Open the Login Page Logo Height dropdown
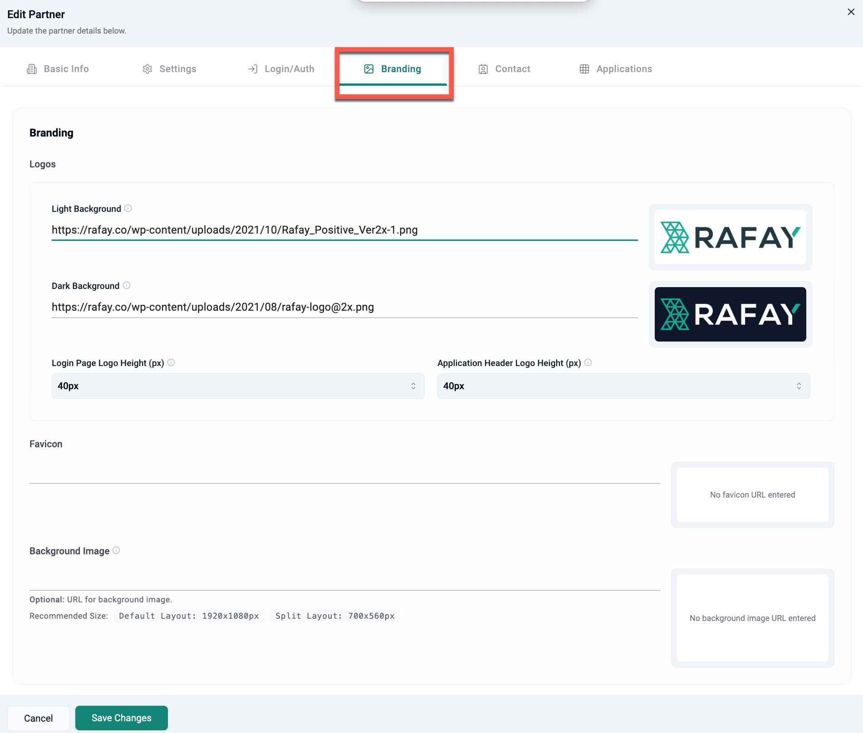This screenshot has width=863, height=733. pyautogui.click(x=238, y=386)
